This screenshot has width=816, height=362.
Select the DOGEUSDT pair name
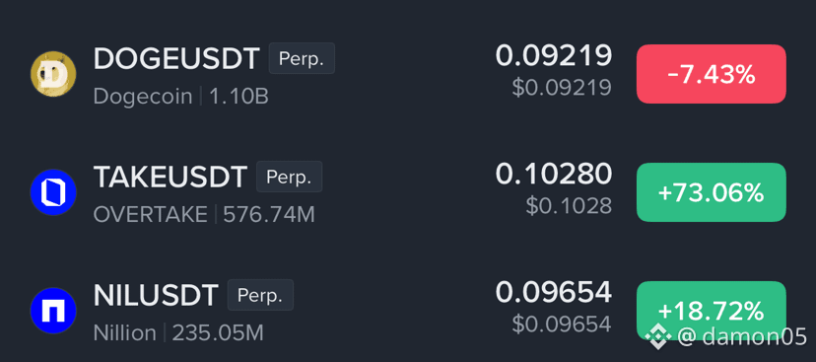click(x=176, y=58)
